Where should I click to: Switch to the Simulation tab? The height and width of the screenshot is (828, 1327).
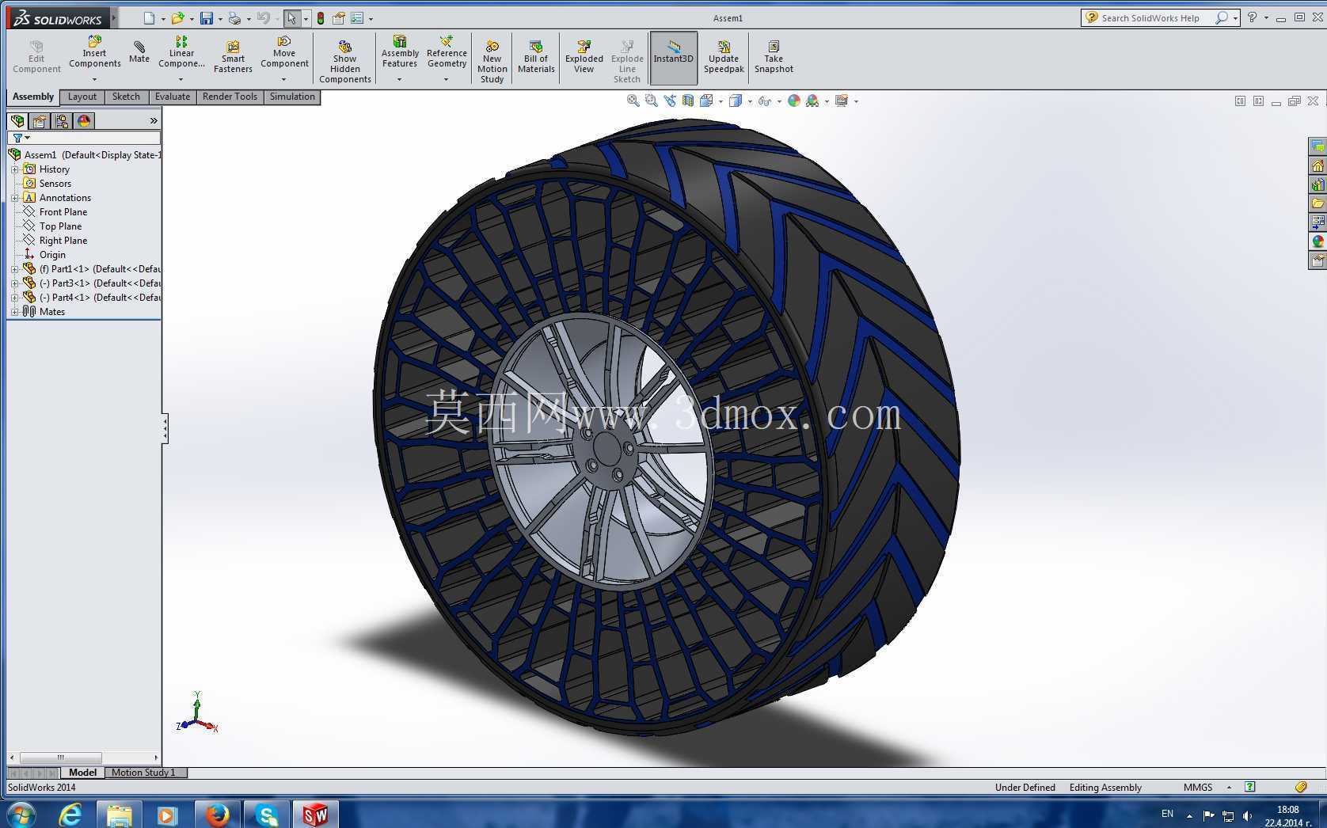tap(292, 97)
